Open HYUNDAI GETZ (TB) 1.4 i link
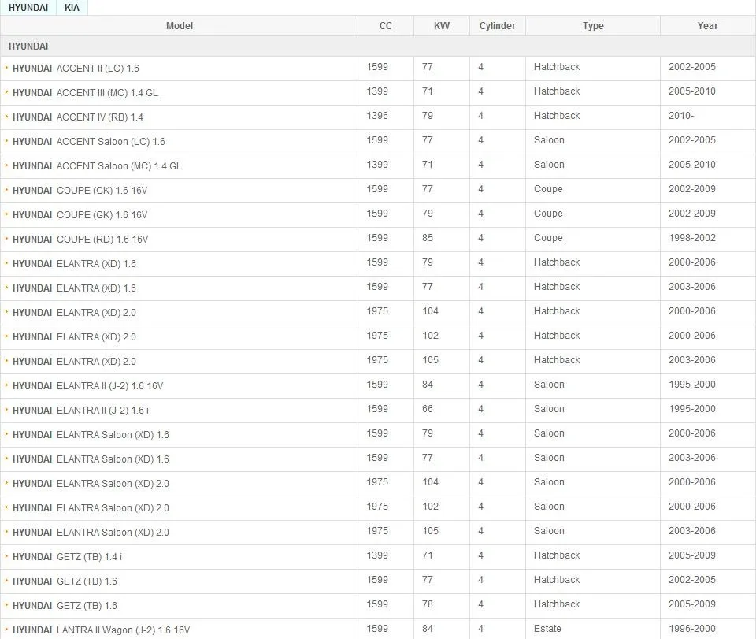This screenshot has width=756, height=639. click(x=68, y=557)
